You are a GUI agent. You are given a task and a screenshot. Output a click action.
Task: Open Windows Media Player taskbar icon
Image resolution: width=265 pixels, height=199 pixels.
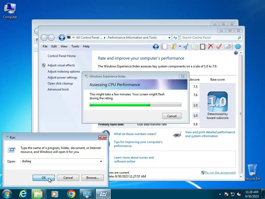coord(54,194)
